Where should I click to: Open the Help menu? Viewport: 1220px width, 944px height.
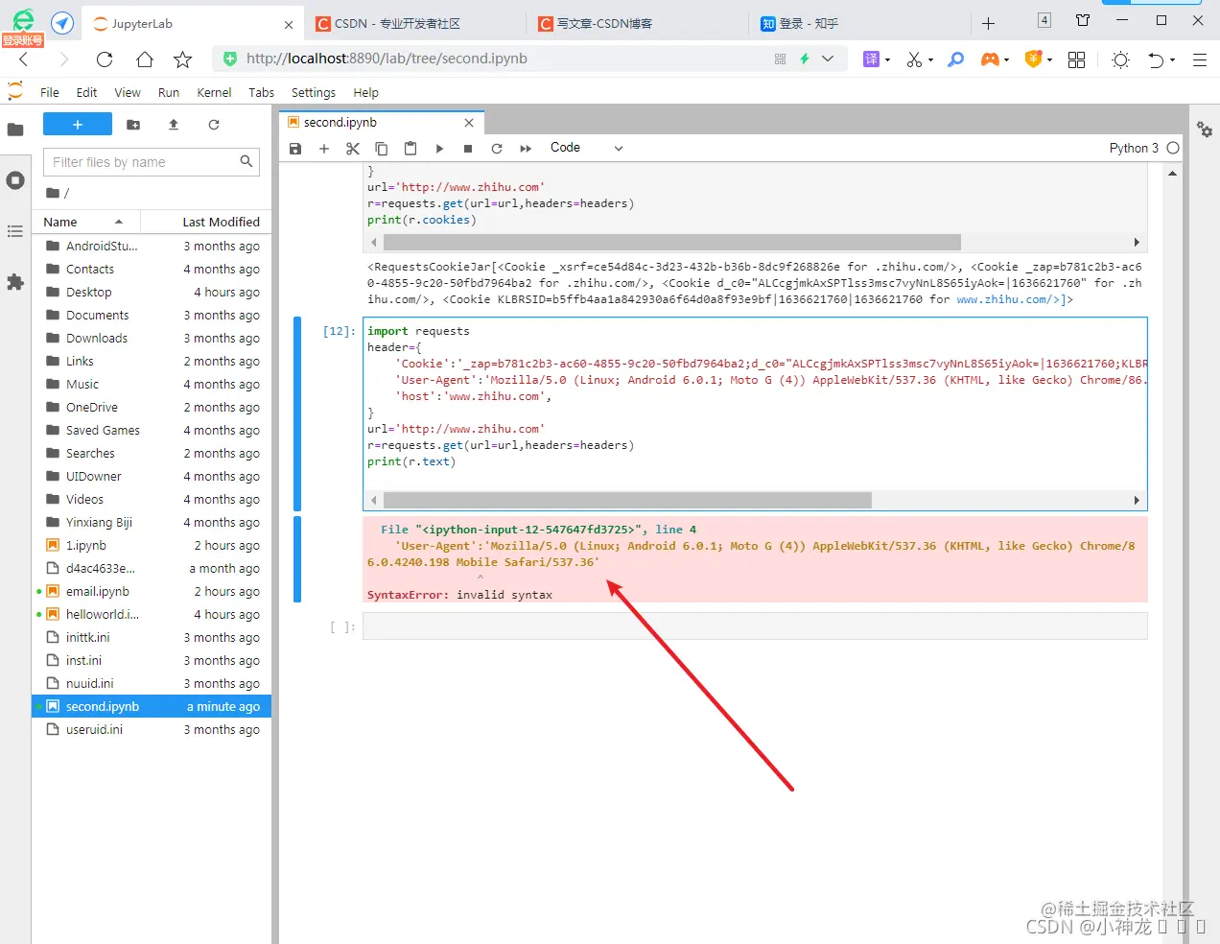pos(365,93)
